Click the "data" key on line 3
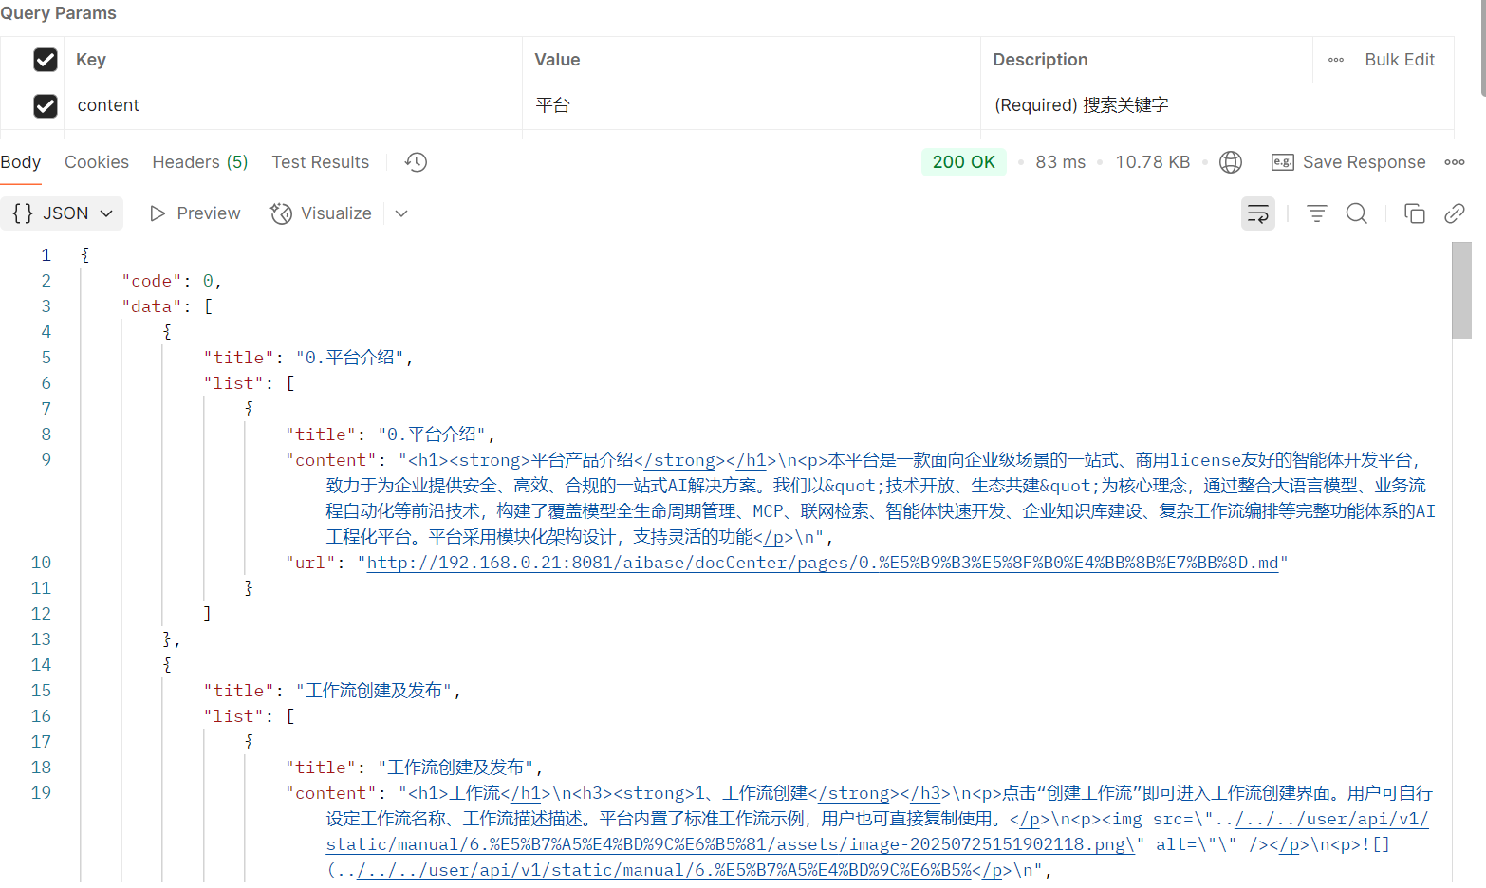Viewport: 1486px width, 888px height. pyautogui.click(x=152, y=306)
